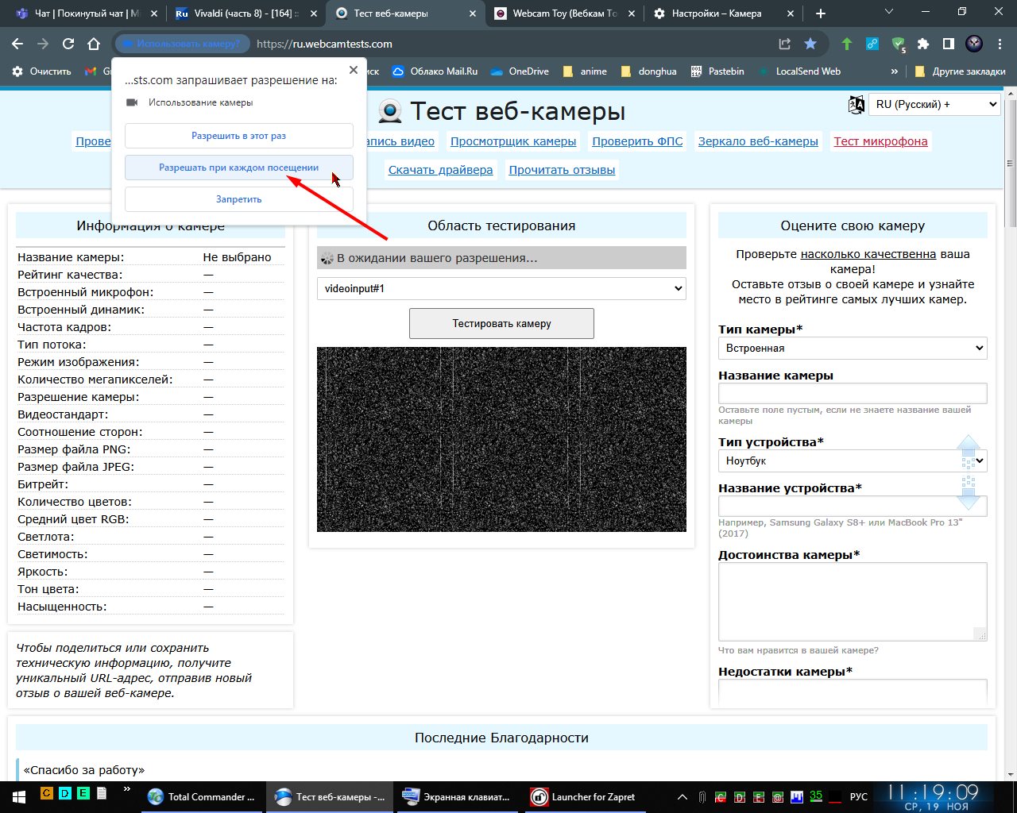Screen dimensions: 1017x813
Task: Click Разрешить в этот раз button
Action: (x=238, y=136)
